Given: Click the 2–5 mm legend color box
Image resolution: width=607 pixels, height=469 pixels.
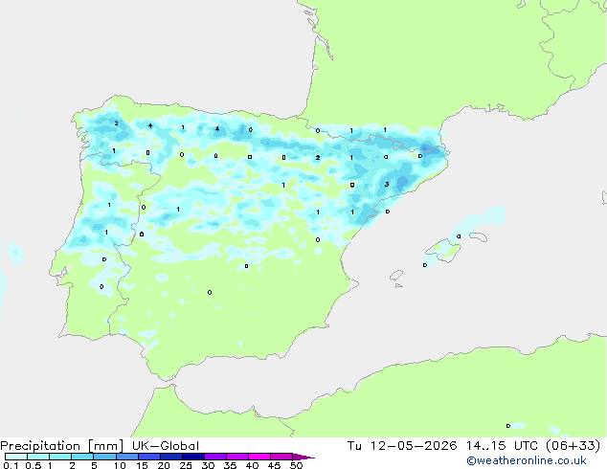Looking at the screenshot, I should click(x=82, y=457).
